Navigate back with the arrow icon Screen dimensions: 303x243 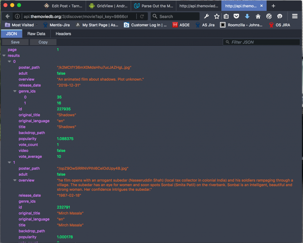(x=7, y=16)
